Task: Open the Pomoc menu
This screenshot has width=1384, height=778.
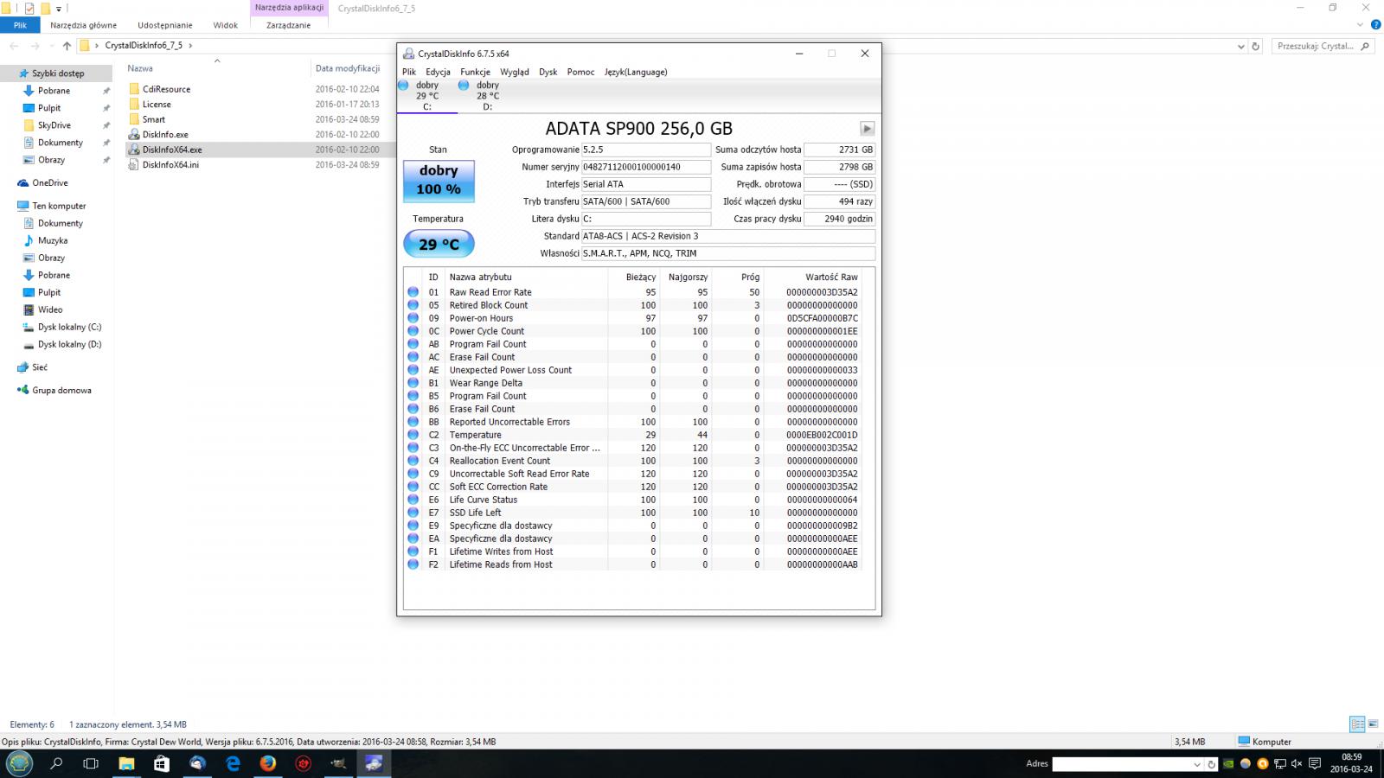Action: (580, 72)
